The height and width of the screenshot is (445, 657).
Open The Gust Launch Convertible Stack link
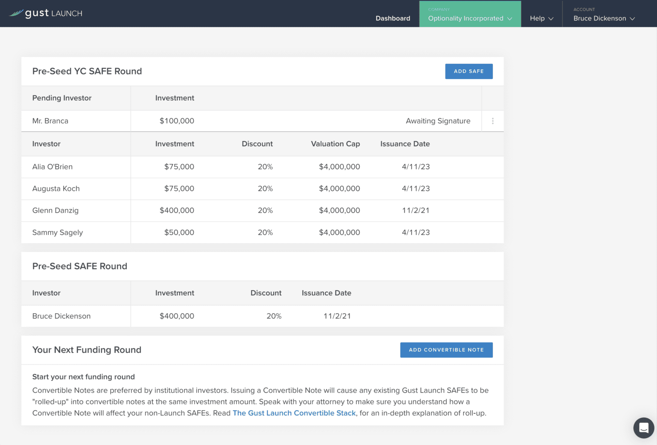pos(294,413)
